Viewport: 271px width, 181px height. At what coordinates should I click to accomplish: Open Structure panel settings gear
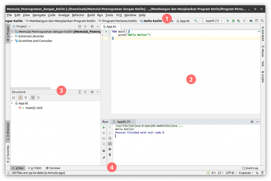point(92,92)
